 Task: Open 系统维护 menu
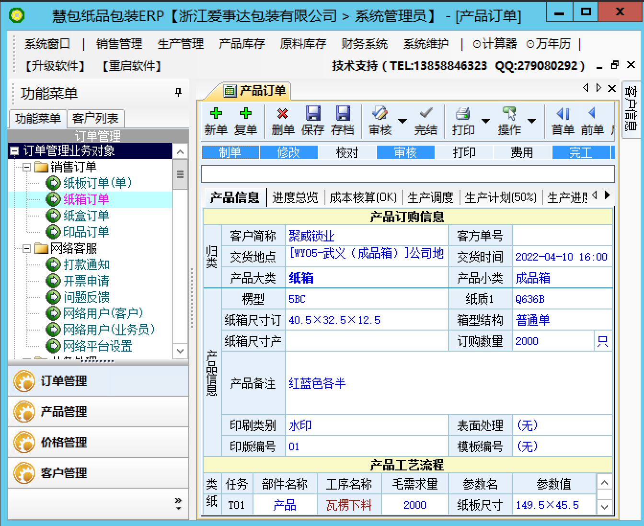[x=426, y=44]
